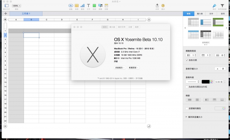230x140 pixels.
Task: Open footer rows count dropdown
Action: [220, 55]
